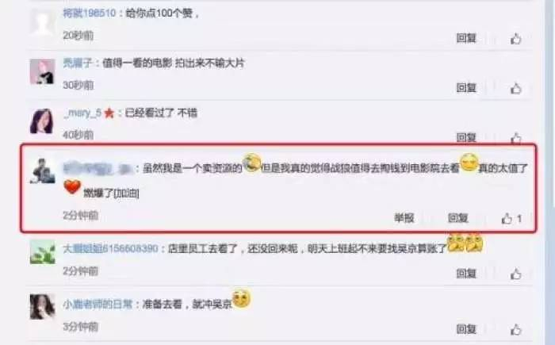
Task: Reply to the 3分钟前 comment
Action: coord(466,329)
